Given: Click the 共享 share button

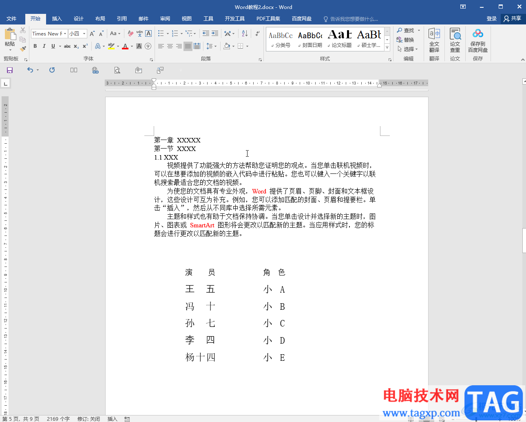Looking at the screenshot, I should click(x=513, y=18).
